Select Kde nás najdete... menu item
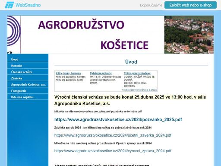 [x=28, y=97]
